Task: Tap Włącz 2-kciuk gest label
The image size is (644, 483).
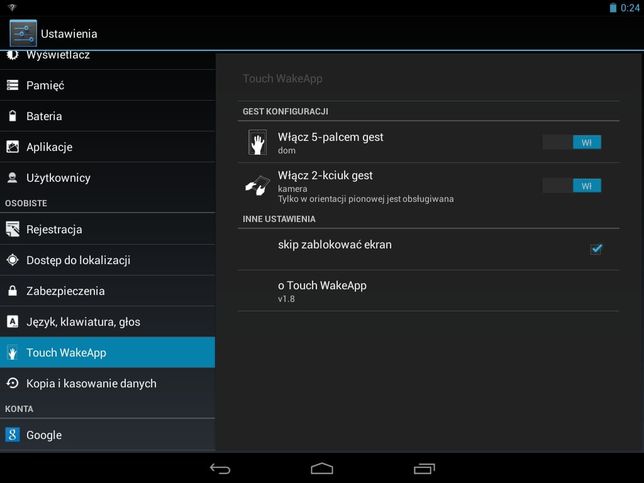Action: click(325, 175)
